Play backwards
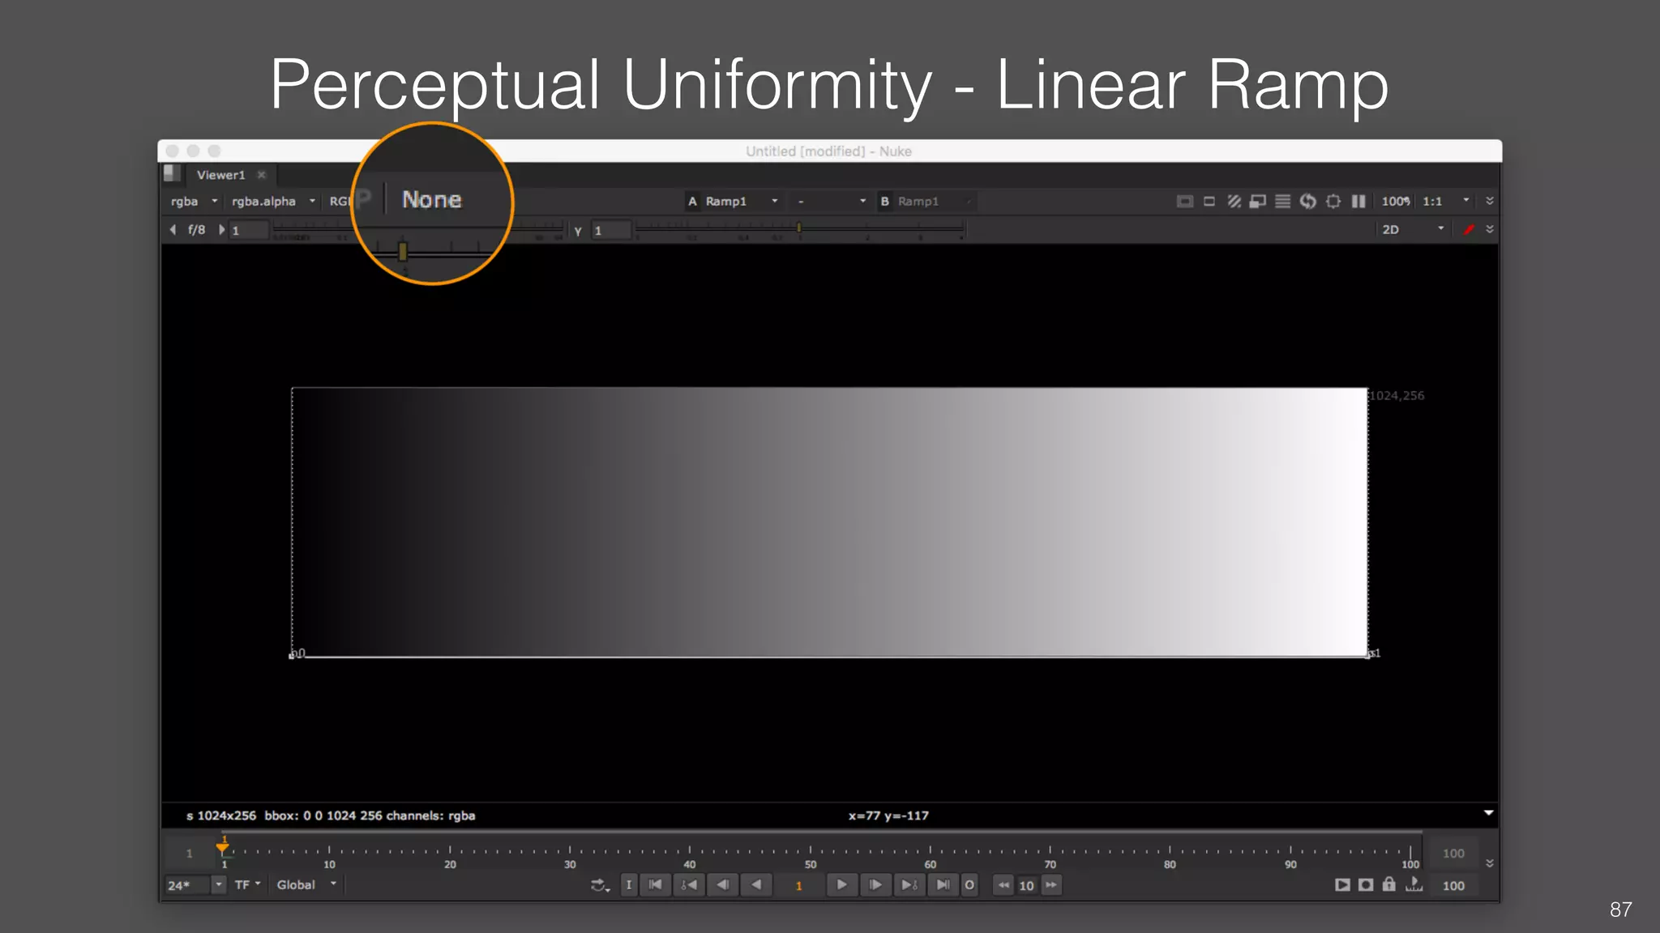Image resolution: width=1660 pixels, height=933 pixels. click(x=756, y=885)
